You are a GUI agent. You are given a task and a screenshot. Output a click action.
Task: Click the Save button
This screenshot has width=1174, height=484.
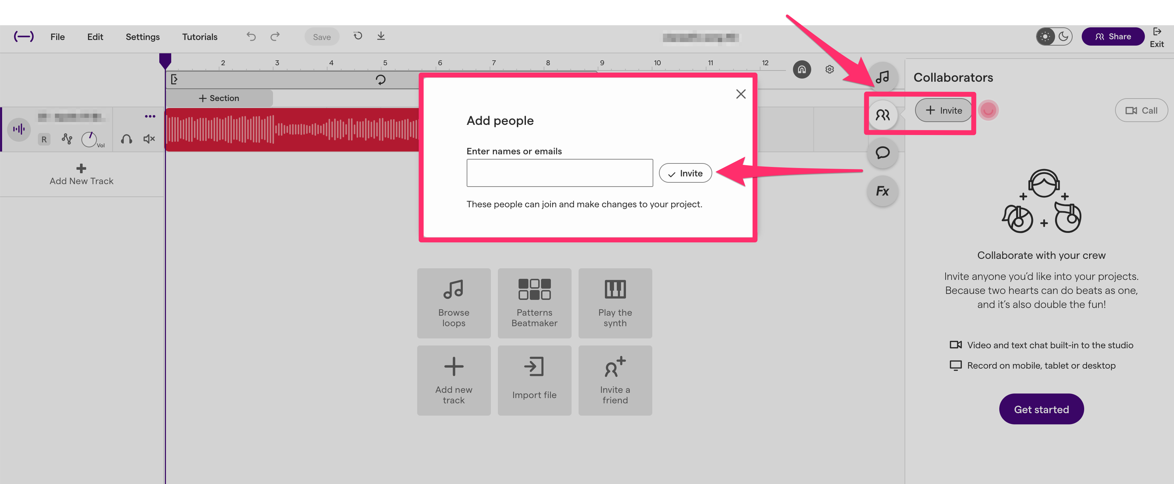322,37
